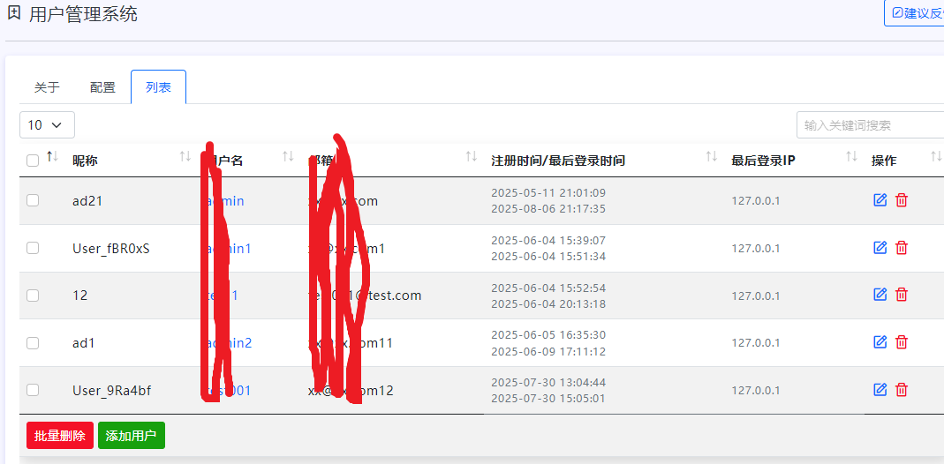Click the nickname cell User_9Ra4bf
Screen dimensions: 944x464
pos(111,391)
